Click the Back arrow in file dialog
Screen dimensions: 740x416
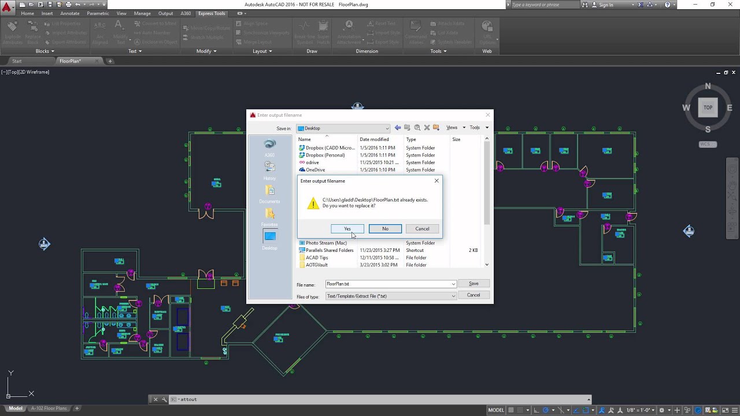click(398, 128)
